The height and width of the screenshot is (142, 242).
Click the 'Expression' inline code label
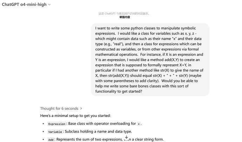56,124
